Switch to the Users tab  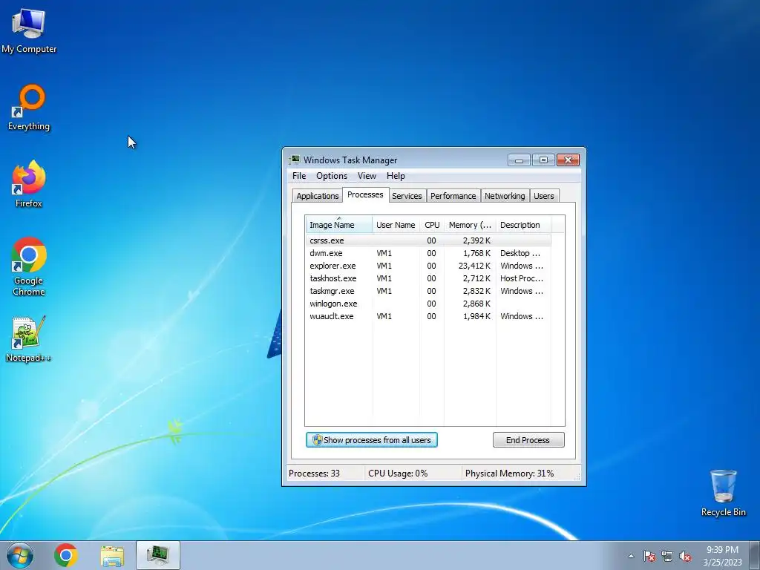[544, 196]
